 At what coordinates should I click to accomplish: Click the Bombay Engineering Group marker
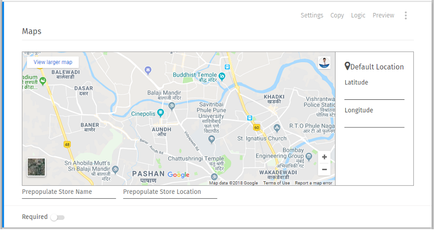[309, 156]
